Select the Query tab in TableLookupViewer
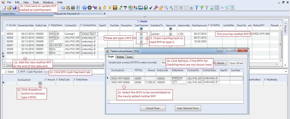Image resolution: width=290 pixels, height=119 pixels. [129, 57]
